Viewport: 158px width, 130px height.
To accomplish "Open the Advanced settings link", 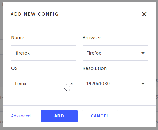I will point(21,116).
